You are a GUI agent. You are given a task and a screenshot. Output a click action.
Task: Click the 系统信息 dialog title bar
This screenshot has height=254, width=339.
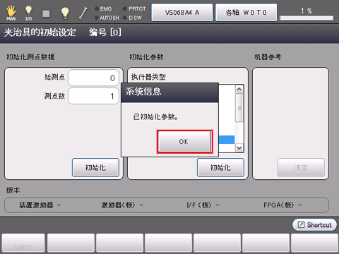(169, 92)
